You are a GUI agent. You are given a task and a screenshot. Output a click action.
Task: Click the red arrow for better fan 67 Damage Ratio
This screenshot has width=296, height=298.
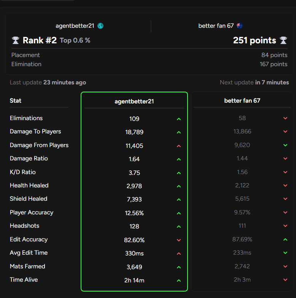click(285, 159)
